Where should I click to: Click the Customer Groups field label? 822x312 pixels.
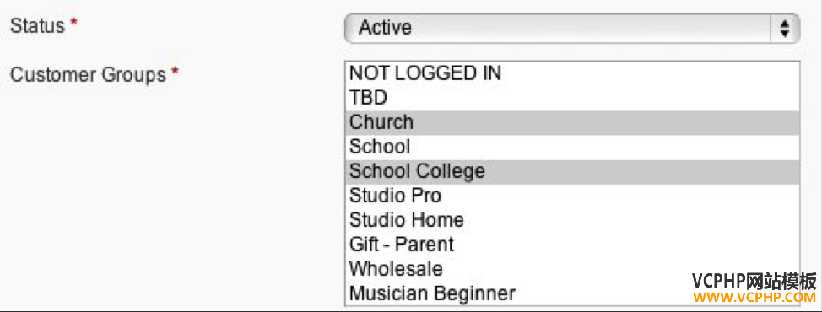88,75
